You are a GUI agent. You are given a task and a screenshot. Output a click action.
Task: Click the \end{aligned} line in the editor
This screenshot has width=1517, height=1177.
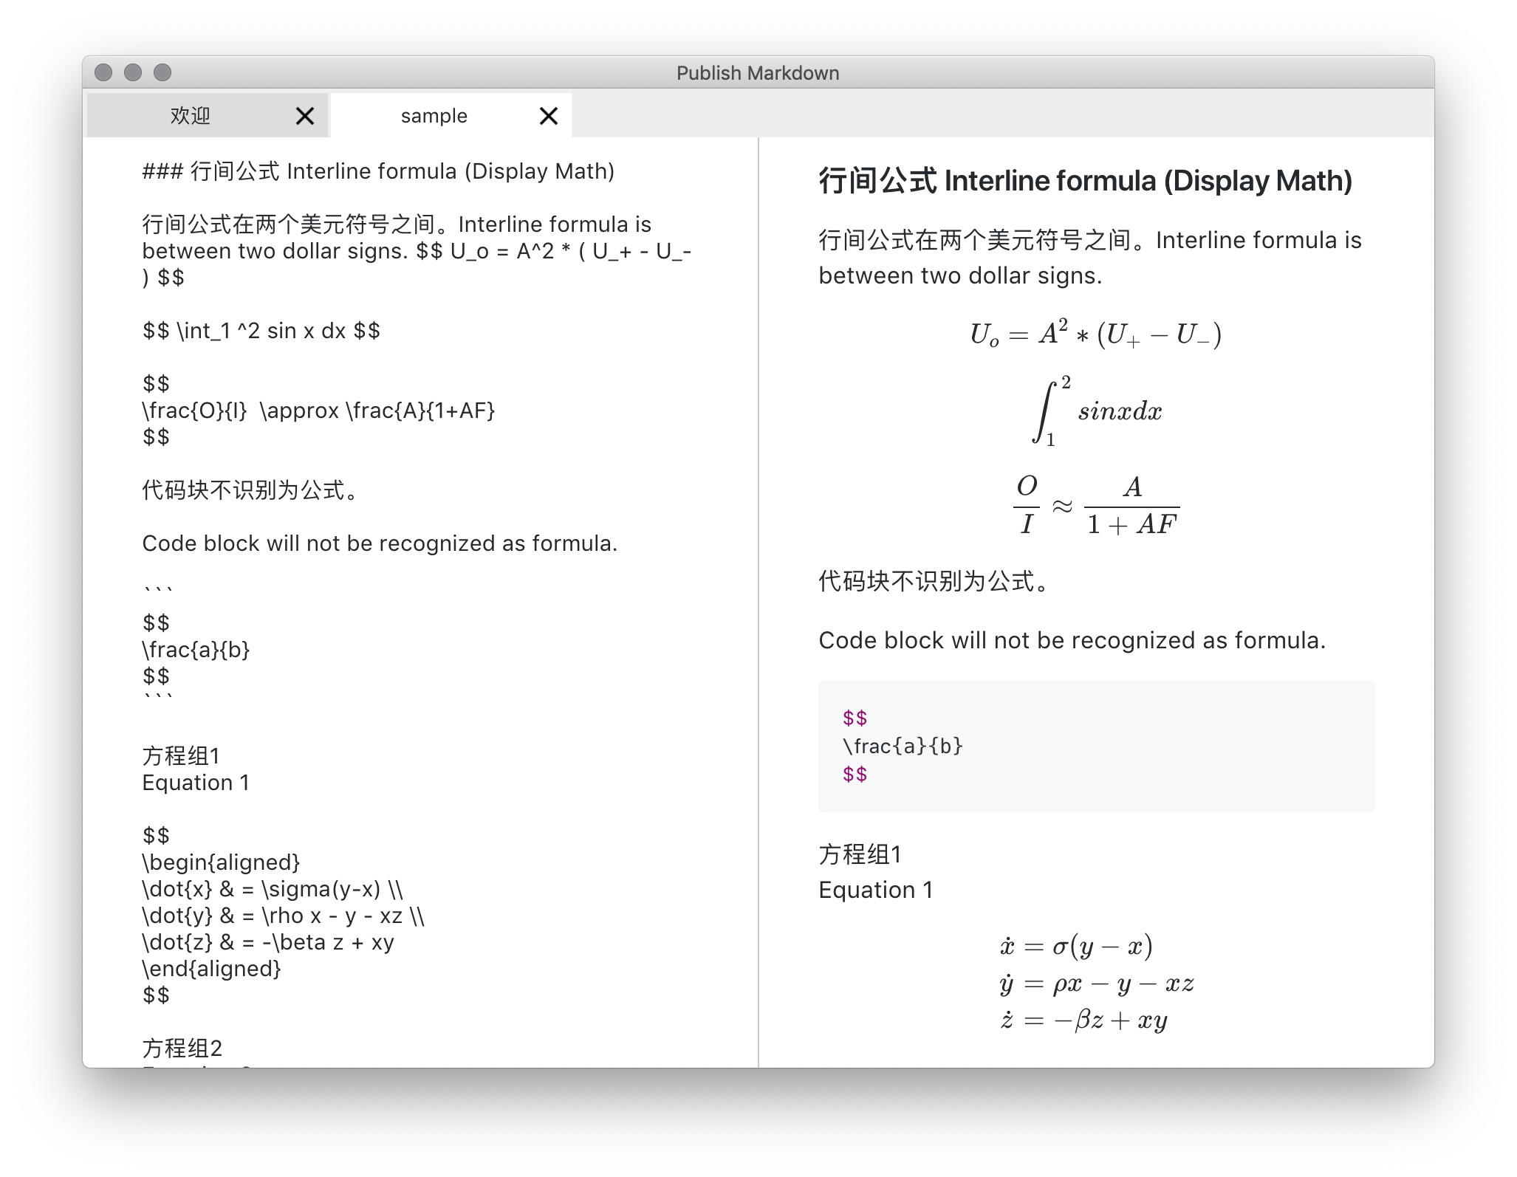(x=212, y=969)
